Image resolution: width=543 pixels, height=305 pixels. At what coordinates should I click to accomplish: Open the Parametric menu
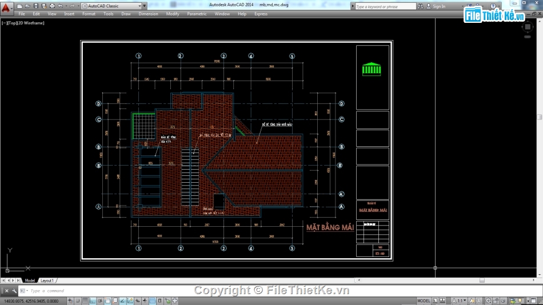click(x=197, y=14)
